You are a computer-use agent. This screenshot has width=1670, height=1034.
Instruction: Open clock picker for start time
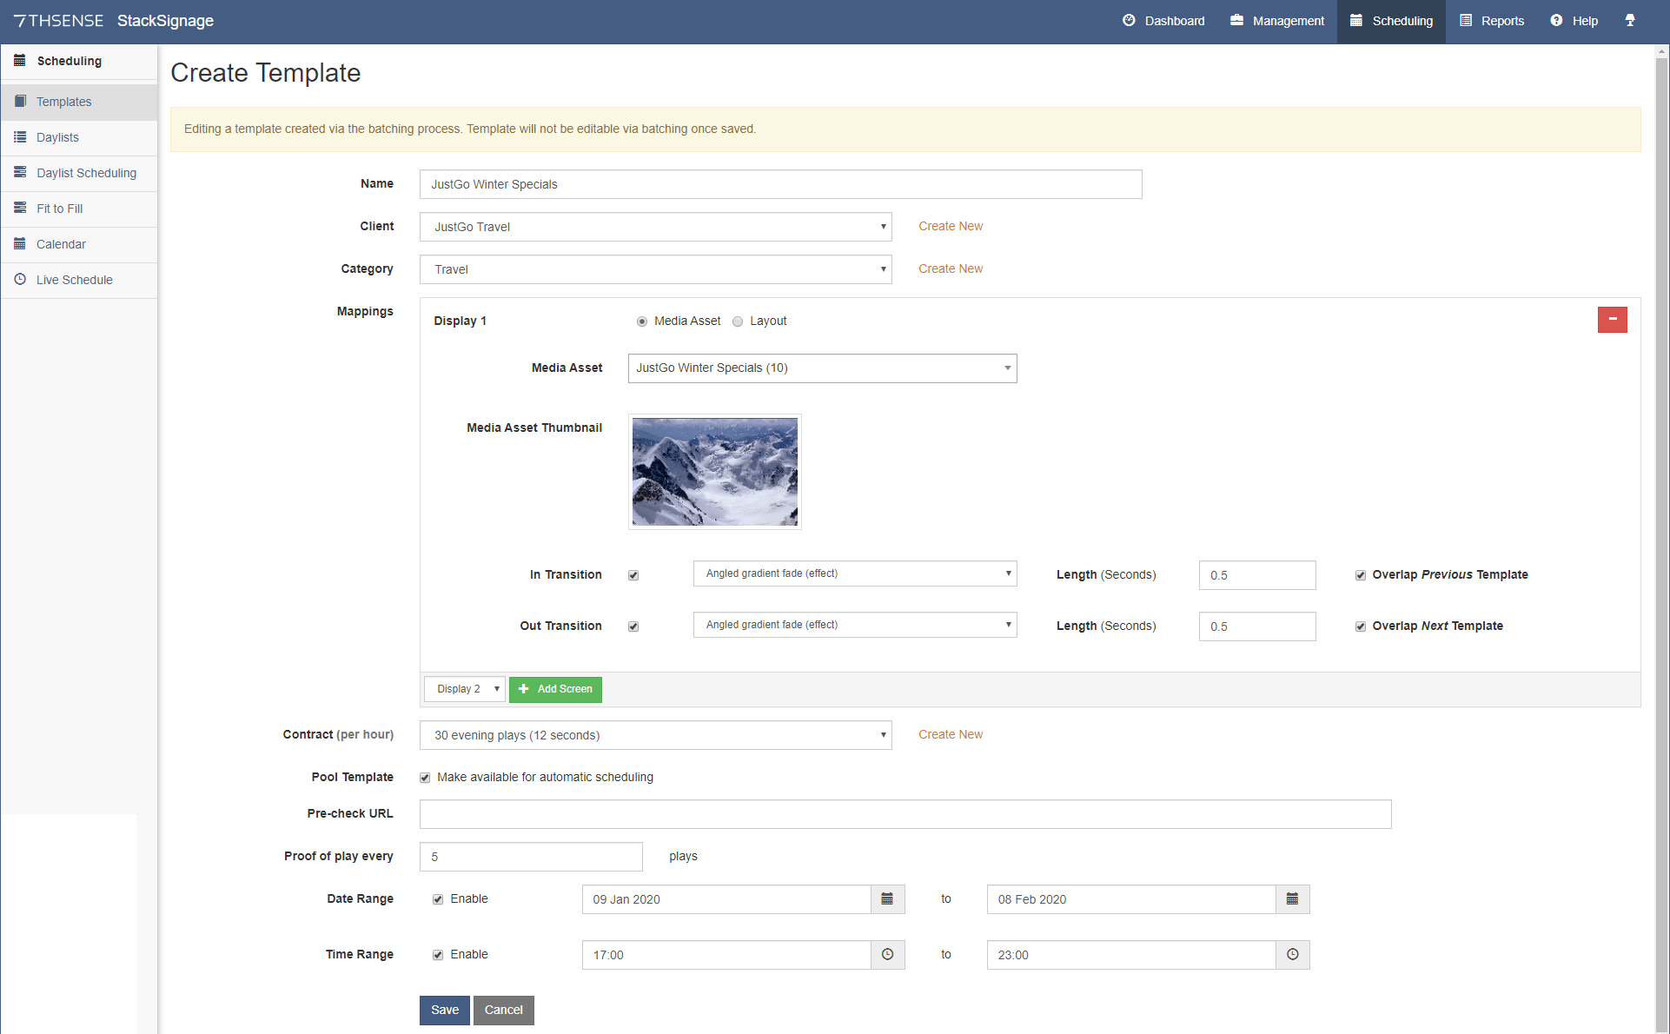pyautogui.click(x=887, y=955)
